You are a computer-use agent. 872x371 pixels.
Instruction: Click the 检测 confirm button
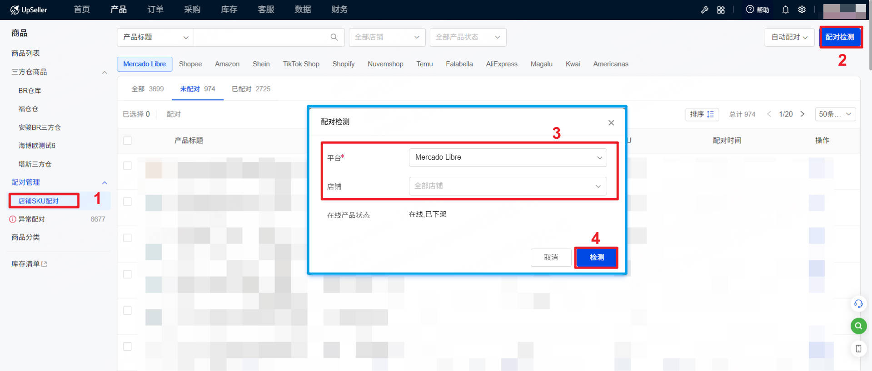tap(597, 258)
